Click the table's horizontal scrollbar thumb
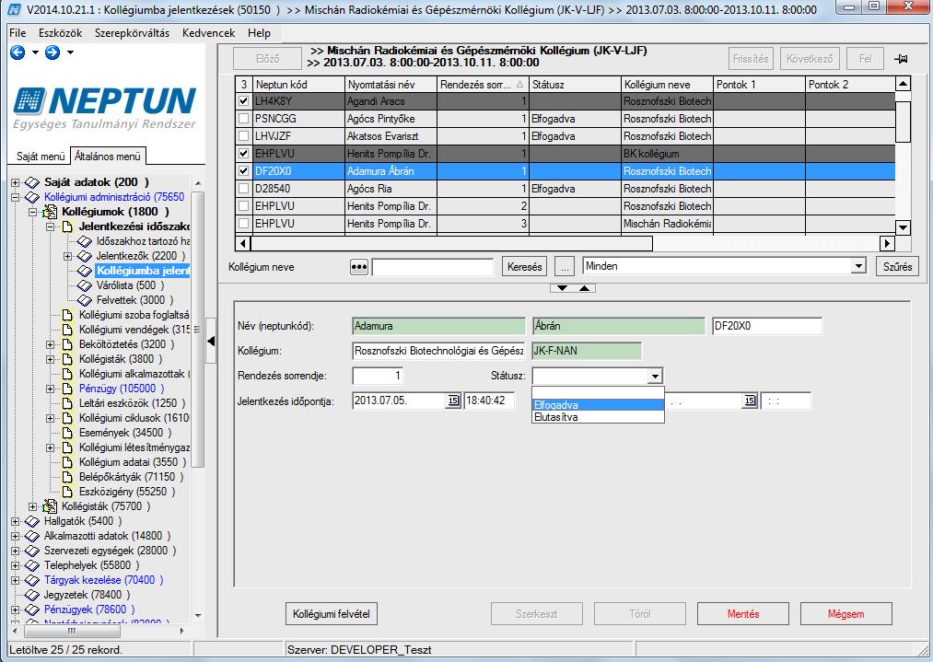933x662 pixels. [x=452, y=243]
